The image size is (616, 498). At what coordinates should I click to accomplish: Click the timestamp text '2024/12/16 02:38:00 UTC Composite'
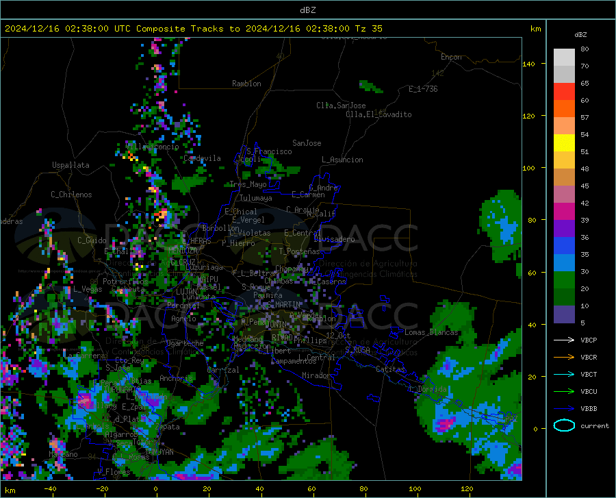click(95, 29)
